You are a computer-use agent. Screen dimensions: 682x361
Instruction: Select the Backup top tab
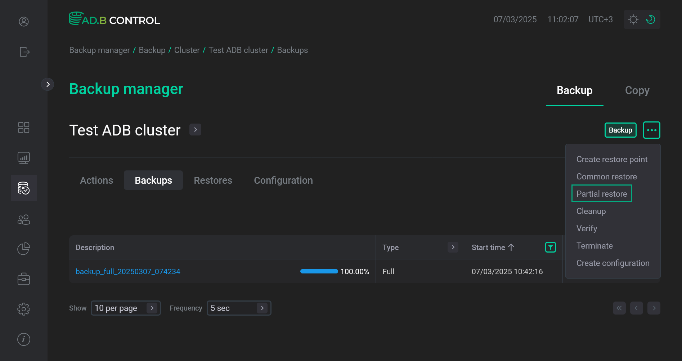(575, 90)
